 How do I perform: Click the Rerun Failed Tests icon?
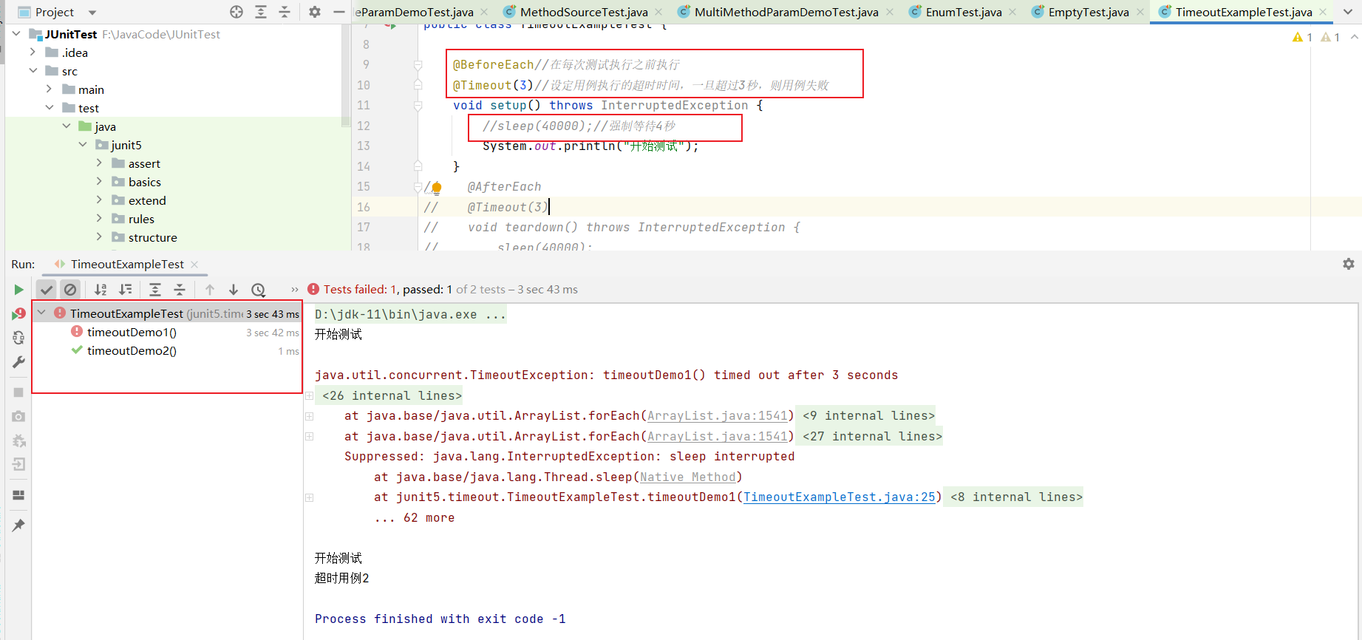[18, 314]
